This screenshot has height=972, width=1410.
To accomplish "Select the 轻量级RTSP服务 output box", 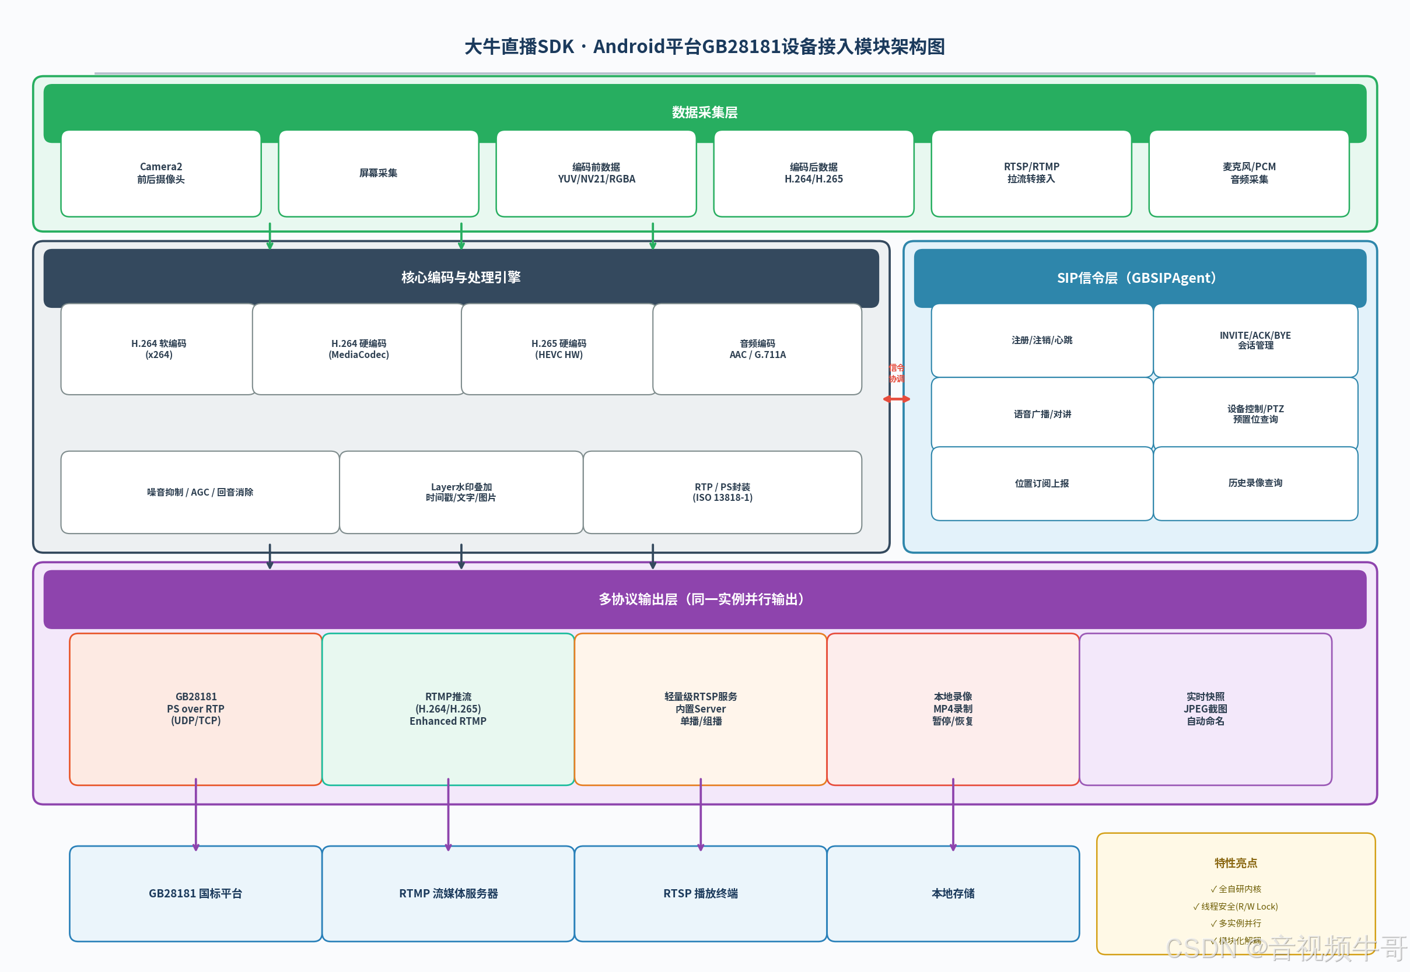I will 700,709.
